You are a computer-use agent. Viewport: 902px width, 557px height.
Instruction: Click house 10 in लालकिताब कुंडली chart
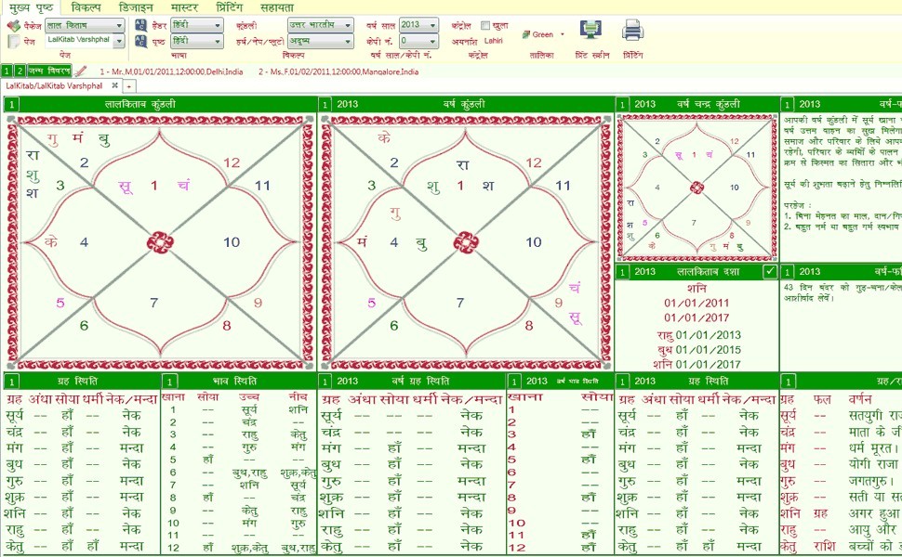232,242
